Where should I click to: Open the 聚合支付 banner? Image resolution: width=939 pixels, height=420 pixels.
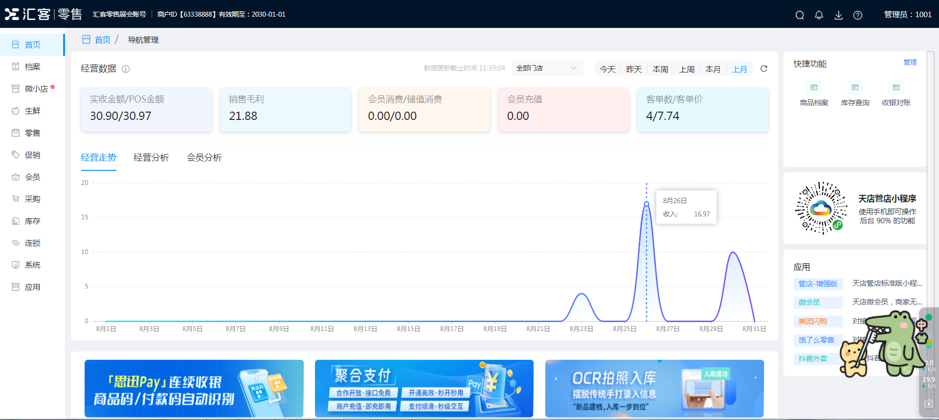pos(424,389)
